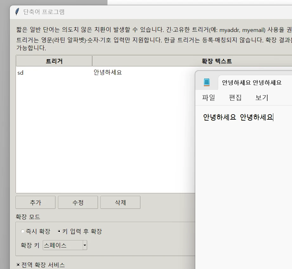The width and height of the screenshot is (292, 269).
Task: Open Notepad's 편집 menu
Action: pos(235,97)
